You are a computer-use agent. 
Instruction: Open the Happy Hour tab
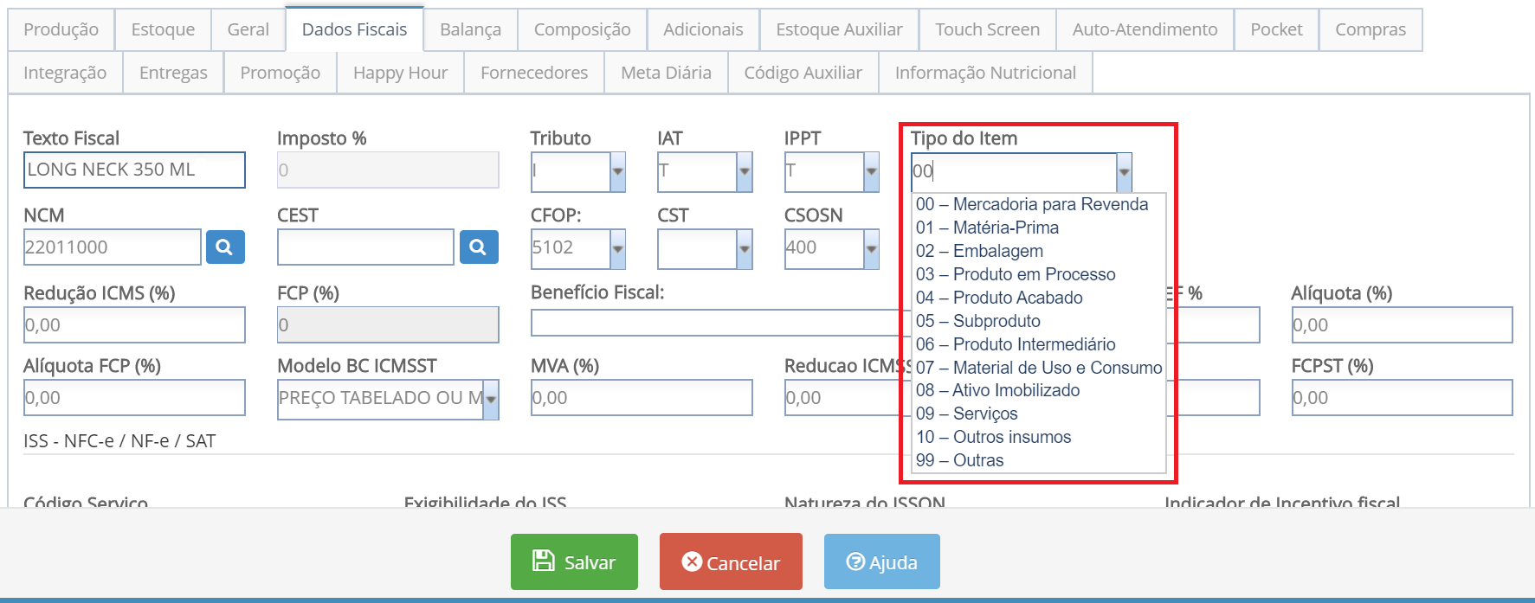400,73
